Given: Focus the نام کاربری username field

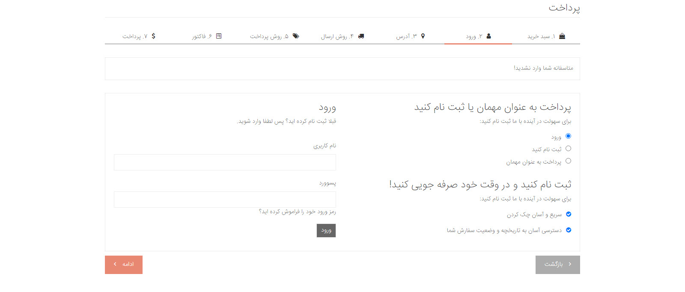Looking at the screenshot, I should coord(225,162).
